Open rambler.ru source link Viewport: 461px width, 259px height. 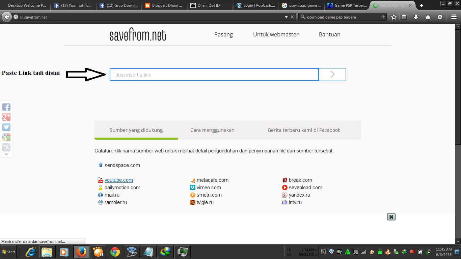coord(116,202)
